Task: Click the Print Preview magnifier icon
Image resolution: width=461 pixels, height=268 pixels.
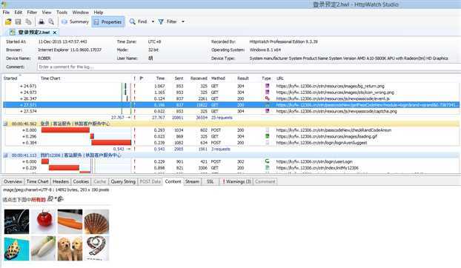Action: (51, 21)
